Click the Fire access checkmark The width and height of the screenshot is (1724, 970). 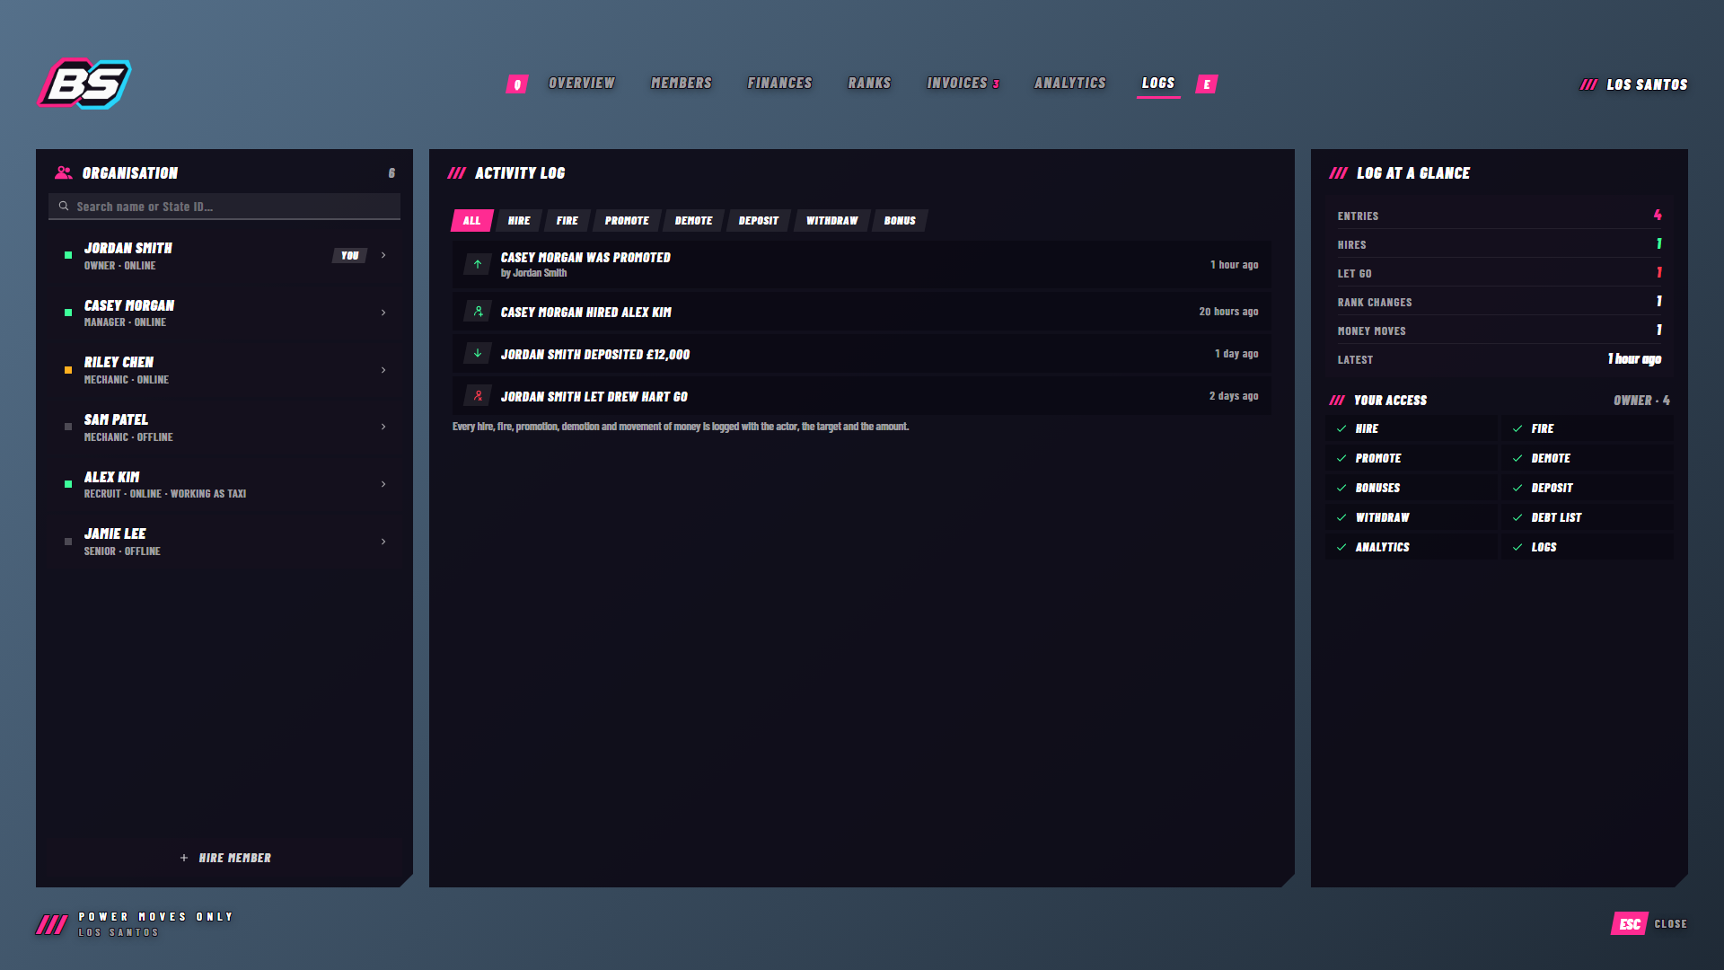pyautogui.click(x=1517, y=428)
